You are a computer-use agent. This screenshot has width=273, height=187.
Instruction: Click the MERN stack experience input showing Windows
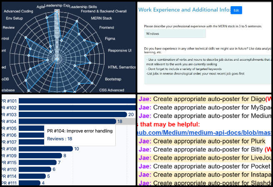pos(175,34)
